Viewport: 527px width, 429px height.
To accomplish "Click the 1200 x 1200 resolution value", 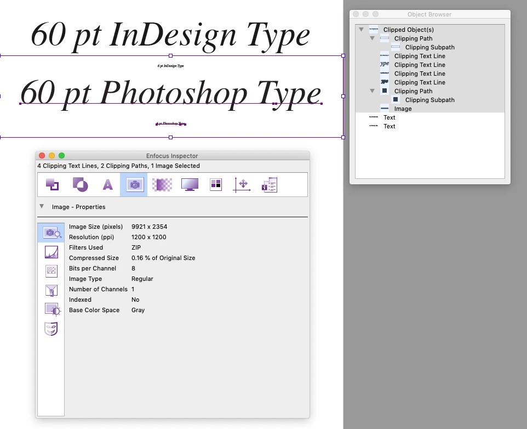I will 149,237.
